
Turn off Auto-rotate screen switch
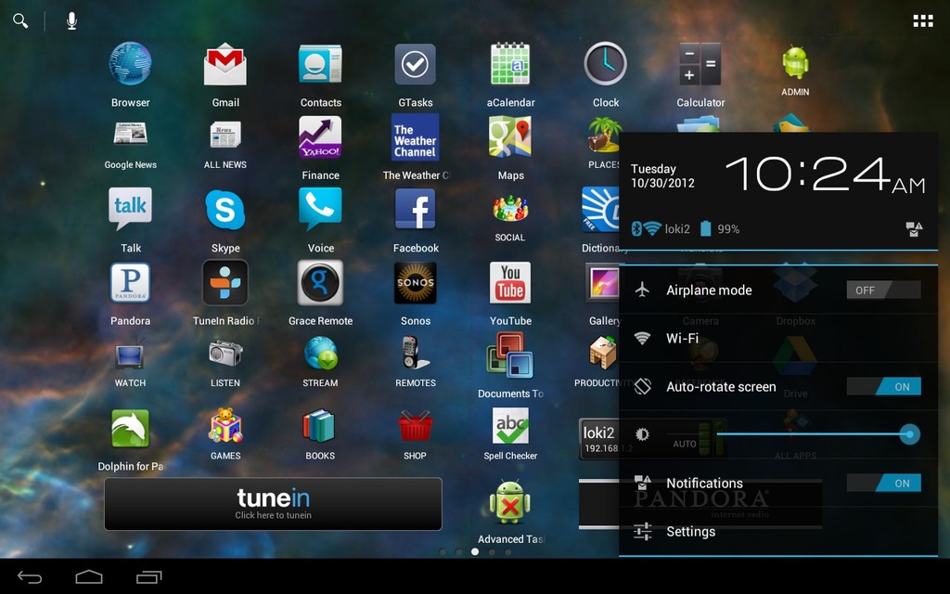click(x=883, y=387)
